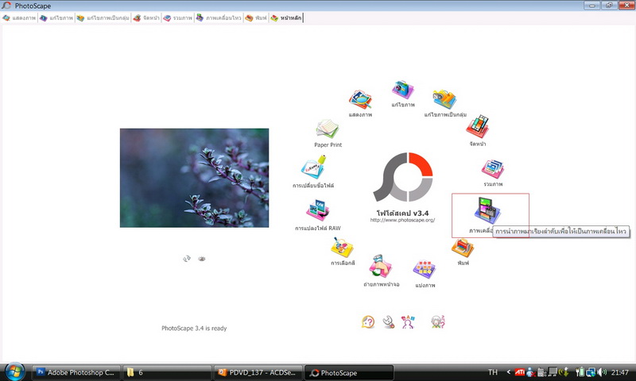Click the refresh arrows icon below the photo
The width and height of the screenshot is (636, 381).
tap(187, 258)
